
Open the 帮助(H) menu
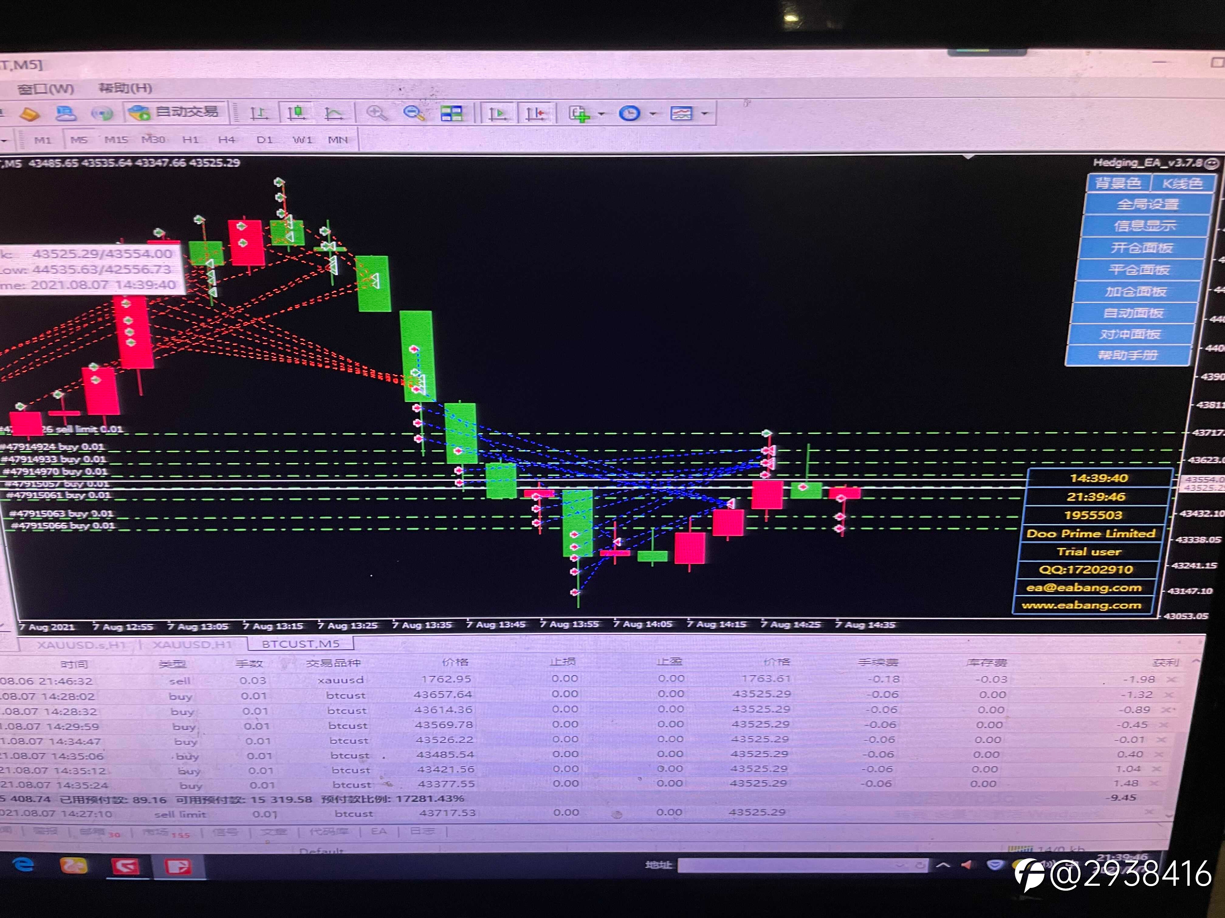pyautogui.click(x=125, y=88)
